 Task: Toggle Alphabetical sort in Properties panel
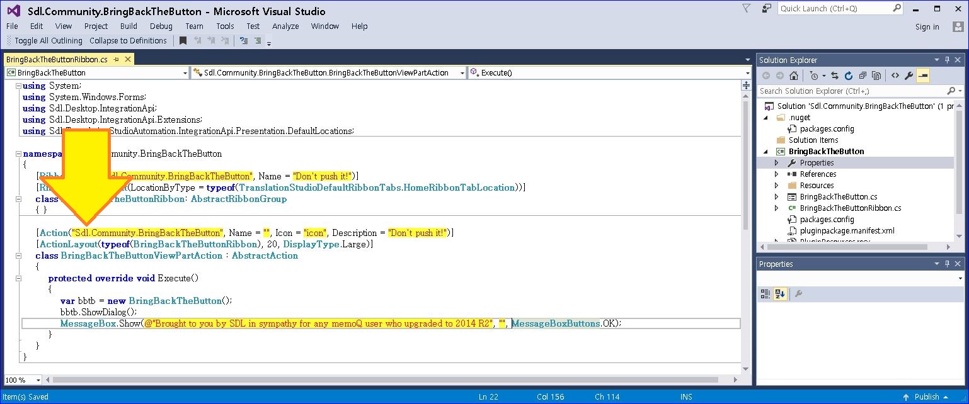point(779,294)
